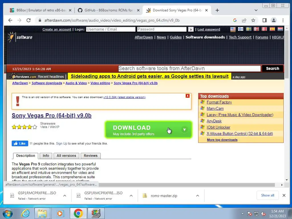Open the Guides navigation link

pos(176,37)
